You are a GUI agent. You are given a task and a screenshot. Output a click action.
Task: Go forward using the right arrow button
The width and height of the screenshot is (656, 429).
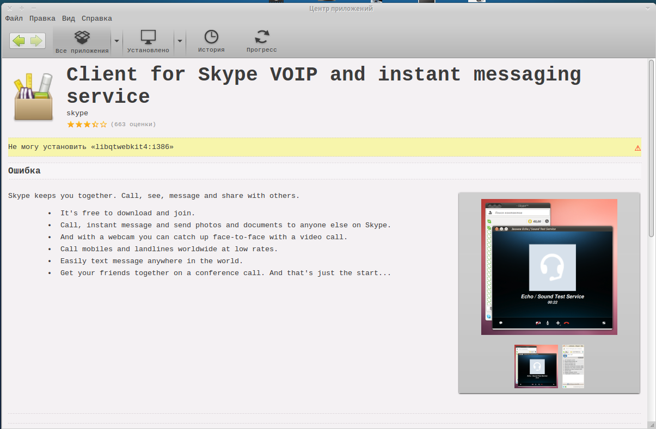coord(36,41)
